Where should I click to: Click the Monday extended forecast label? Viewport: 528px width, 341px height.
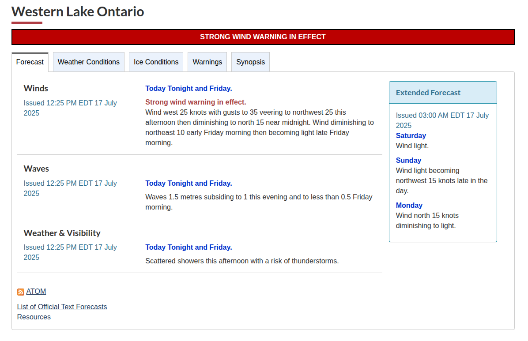tap(409, 205)
